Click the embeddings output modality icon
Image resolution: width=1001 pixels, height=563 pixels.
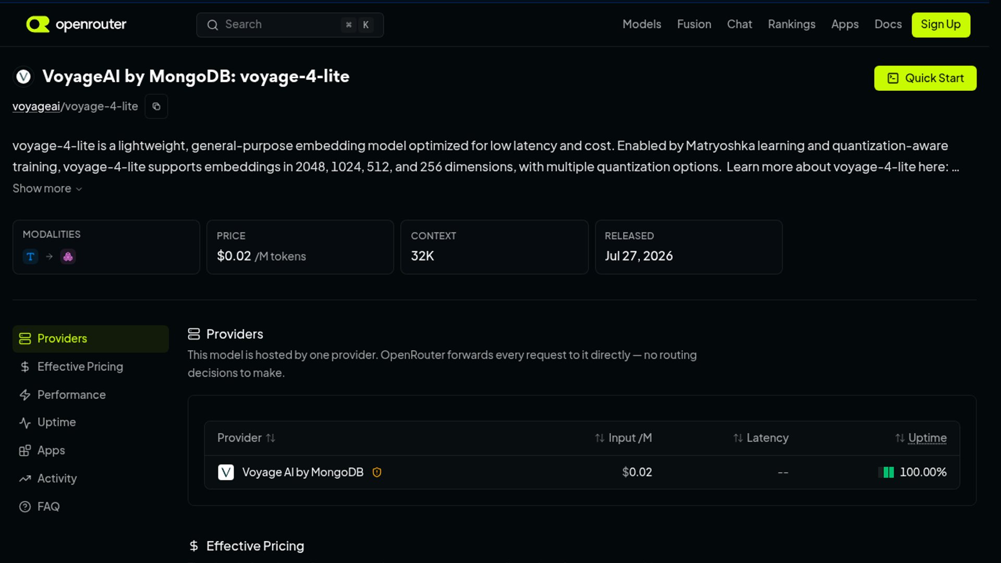68,256
